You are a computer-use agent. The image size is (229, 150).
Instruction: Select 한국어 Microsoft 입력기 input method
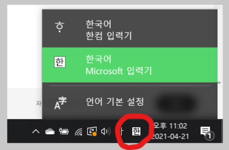click(x=130, y=65)
